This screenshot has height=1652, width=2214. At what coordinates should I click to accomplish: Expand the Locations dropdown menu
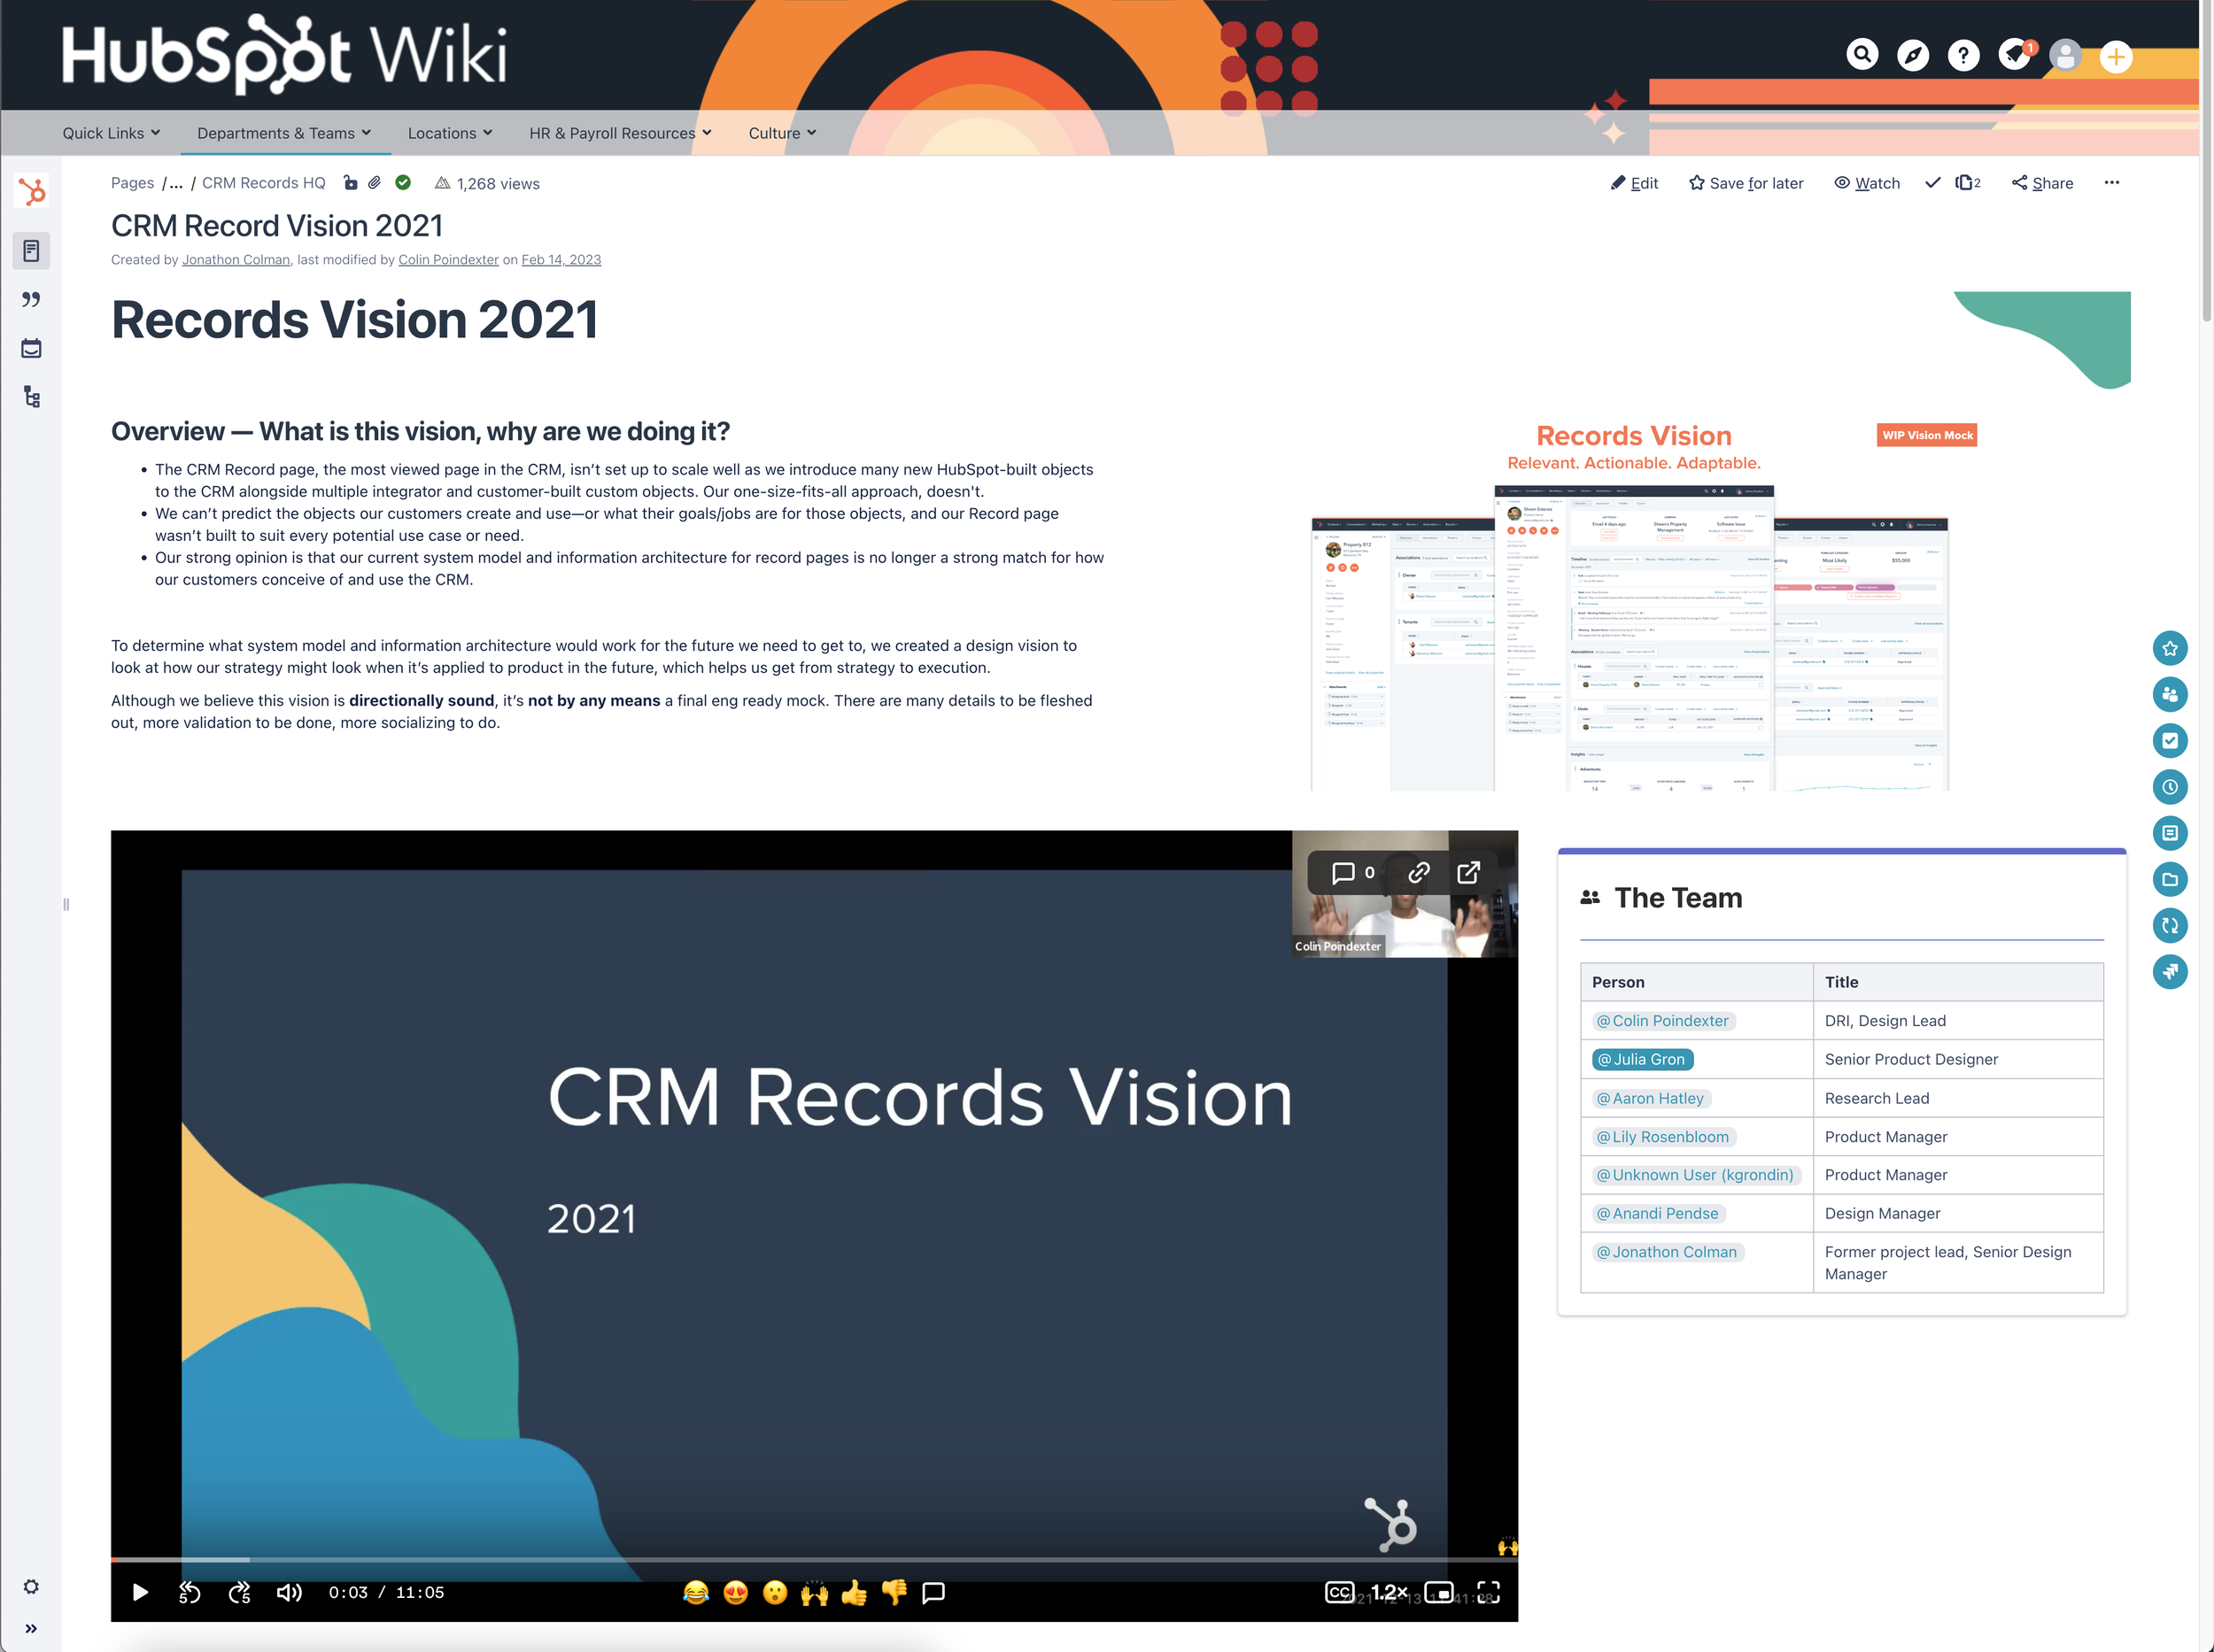click(449, 133)
